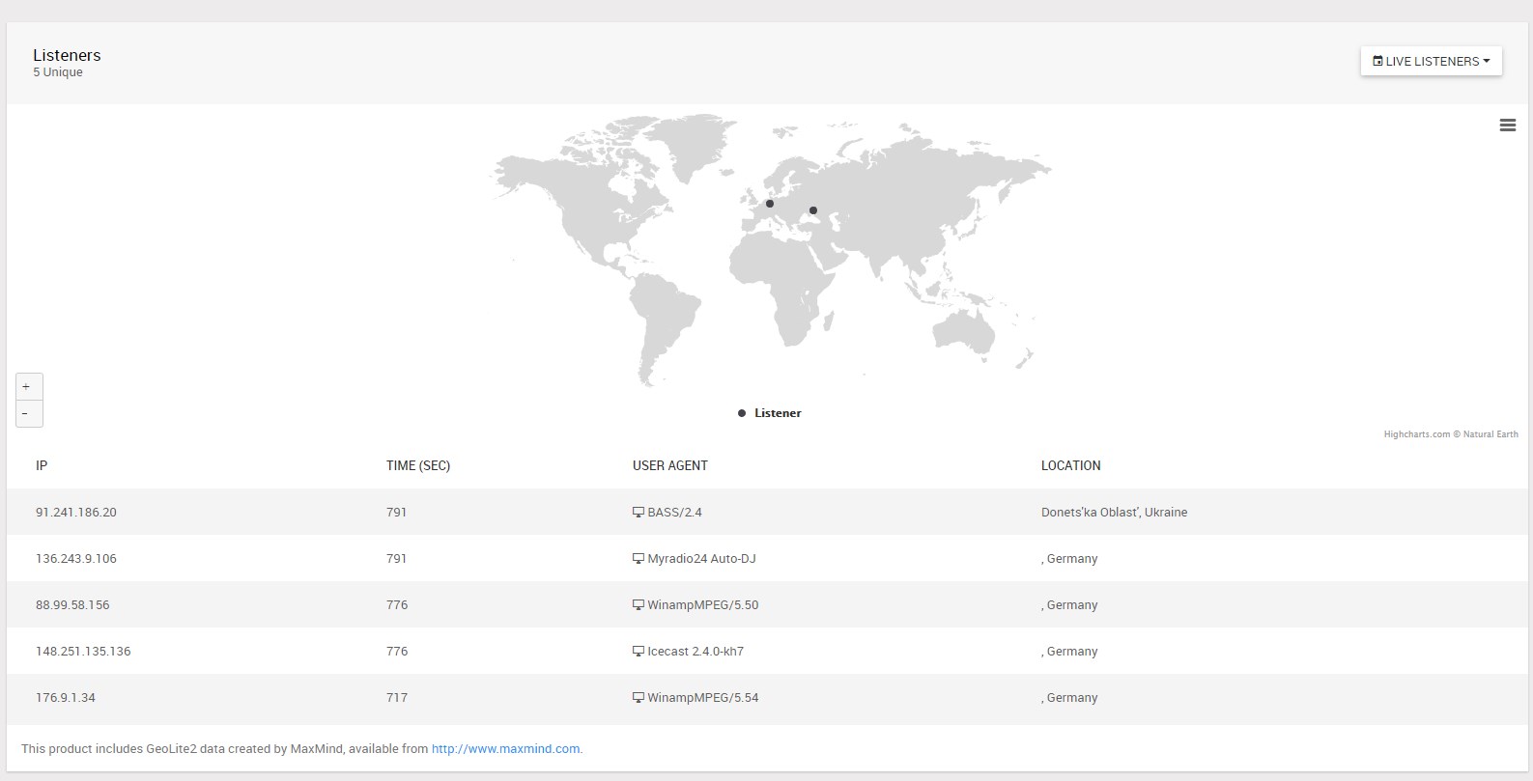Click the WinampMPEG/5.50 user agent text
This screenshot has height=781, width=1533.
click(x=703, y=604)
